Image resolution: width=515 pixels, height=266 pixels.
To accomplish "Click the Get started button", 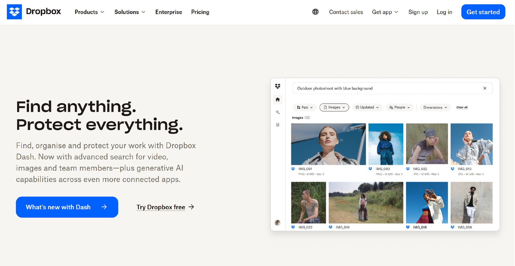I will coord(483,12).
